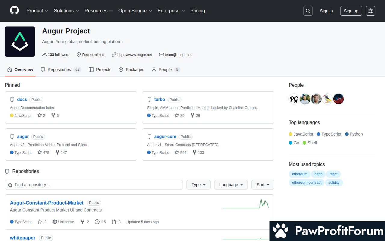The width and height of the screenshot is (385, 241).
Task: Click the Augur-Constant-Product-Market activity graph
Action: click(245, 204)
